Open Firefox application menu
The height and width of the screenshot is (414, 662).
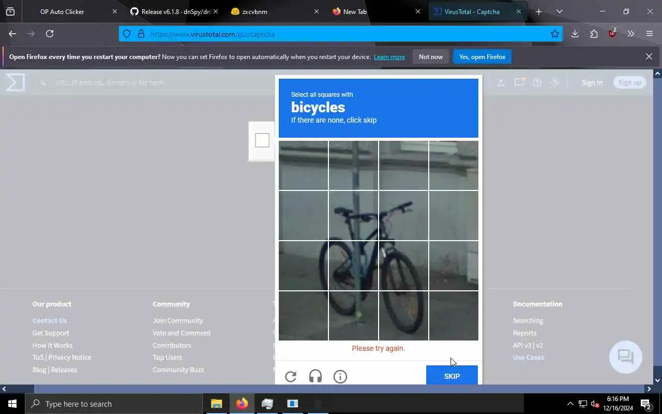650,34
